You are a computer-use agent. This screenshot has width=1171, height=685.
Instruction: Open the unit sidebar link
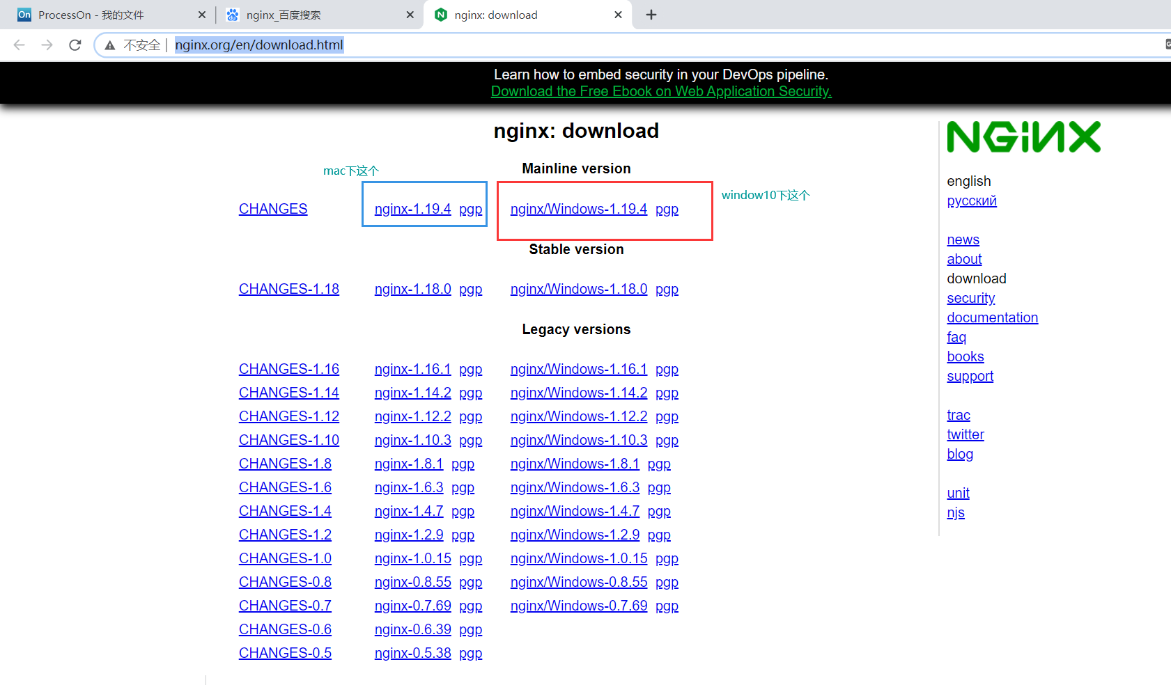[x=958, y=493]
